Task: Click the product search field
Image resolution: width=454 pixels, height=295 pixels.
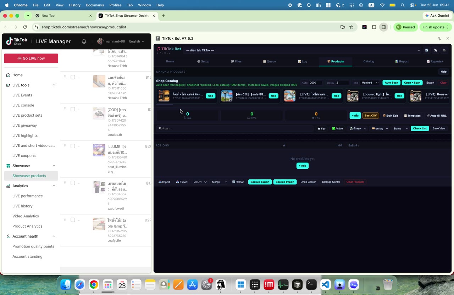Action: [235, 128]
